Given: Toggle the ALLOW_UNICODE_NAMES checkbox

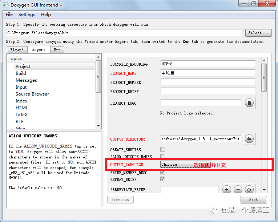Looking at the screenshot, I should pos(162,156).
